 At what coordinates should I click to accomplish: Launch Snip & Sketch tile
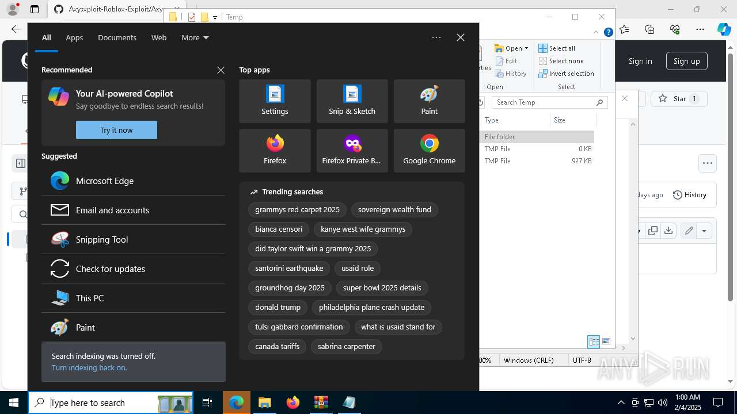point(352,101)
